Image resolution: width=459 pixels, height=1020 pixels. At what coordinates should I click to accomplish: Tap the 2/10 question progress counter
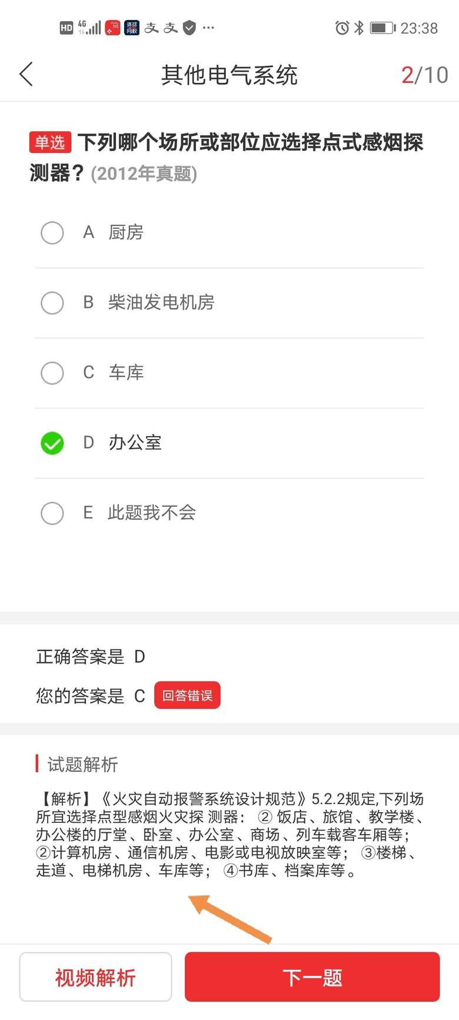424,75
